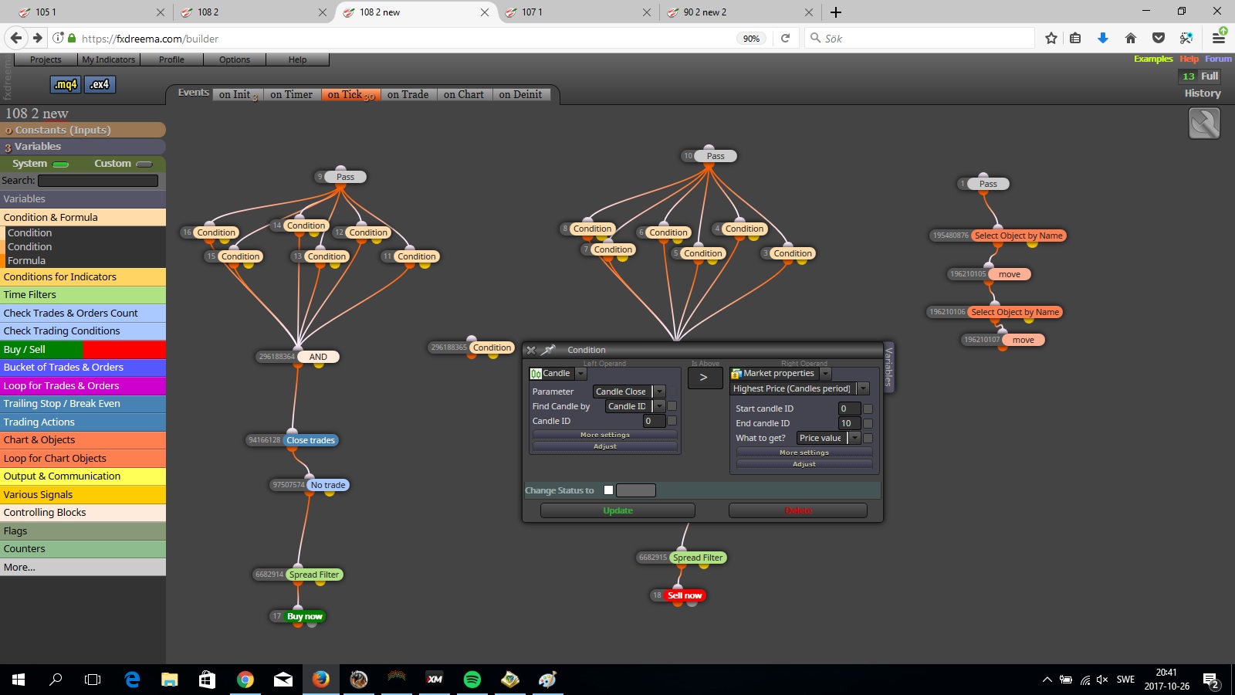Image resolution: width=1235 pixels, height=695 pixels.
Task: Click the Candle left operand icon
Action: 536,374
